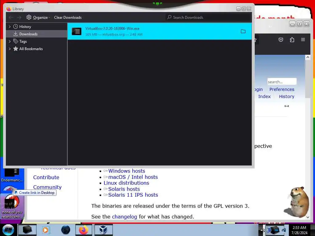Open the History link on the VirtualBox page
The width and height of the screenshot is (315, 236).
coord(286,96)
